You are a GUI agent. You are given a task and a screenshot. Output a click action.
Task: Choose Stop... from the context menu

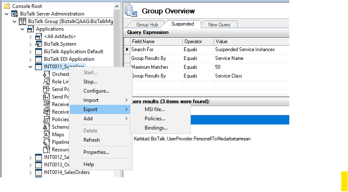tap(101, 82)
